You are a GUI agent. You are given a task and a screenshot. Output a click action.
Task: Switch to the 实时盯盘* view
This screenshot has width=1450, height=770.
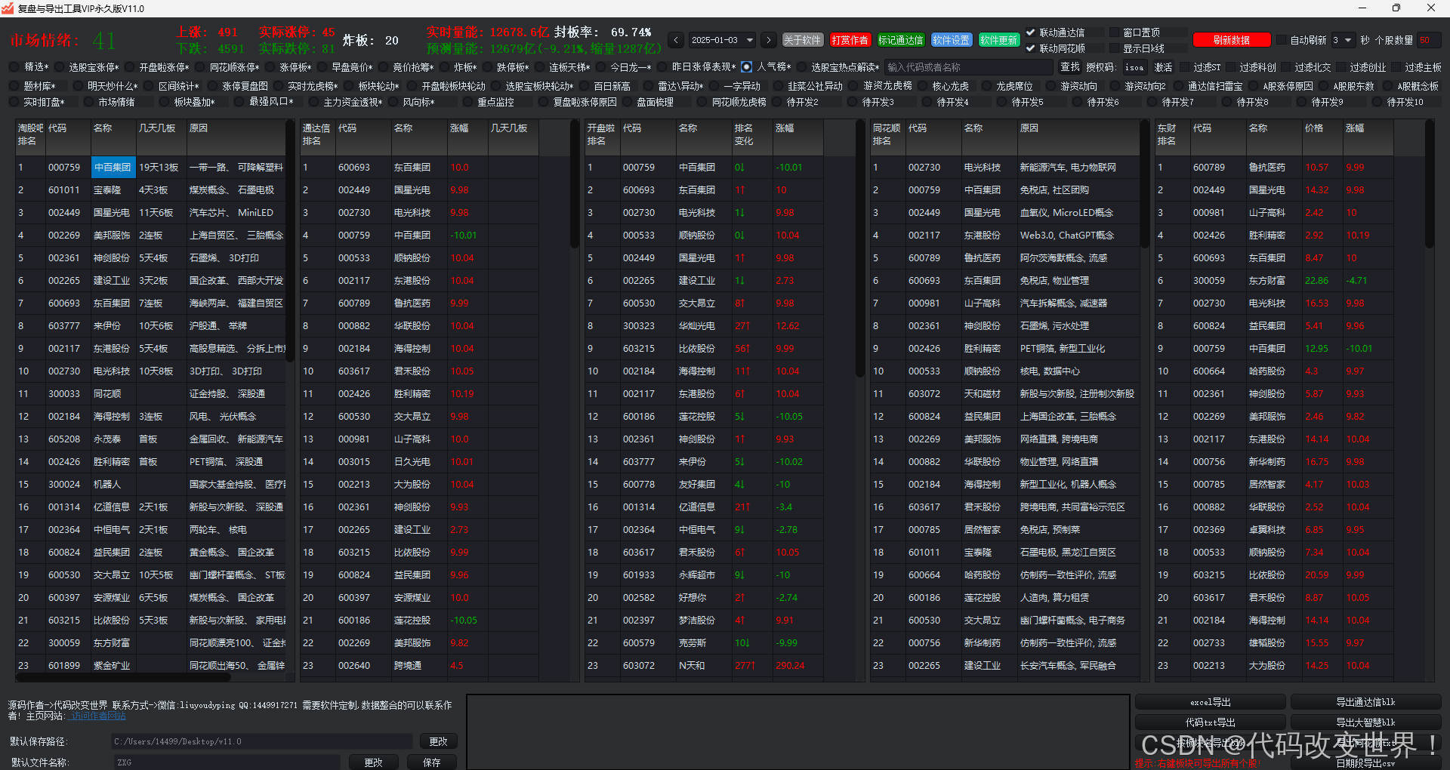[14, 102]
